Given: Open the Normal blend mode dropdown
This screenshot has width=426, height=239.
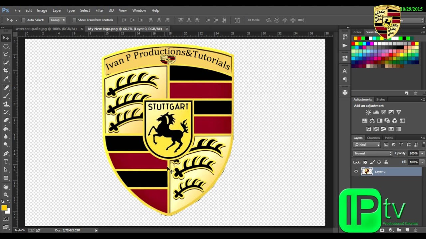Looking at the screenshot, I should coord(373,153).
